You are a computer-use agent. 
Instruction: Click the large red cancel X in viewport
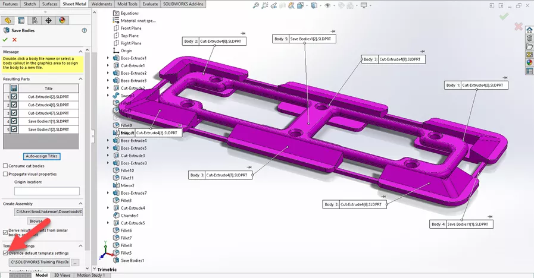[x=519, y=26]
